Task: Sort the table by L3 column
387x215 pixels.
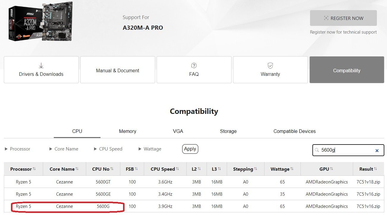Action: [x=217, y=169]
